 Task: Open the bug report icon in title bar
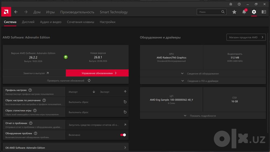(x=231, y=4)
